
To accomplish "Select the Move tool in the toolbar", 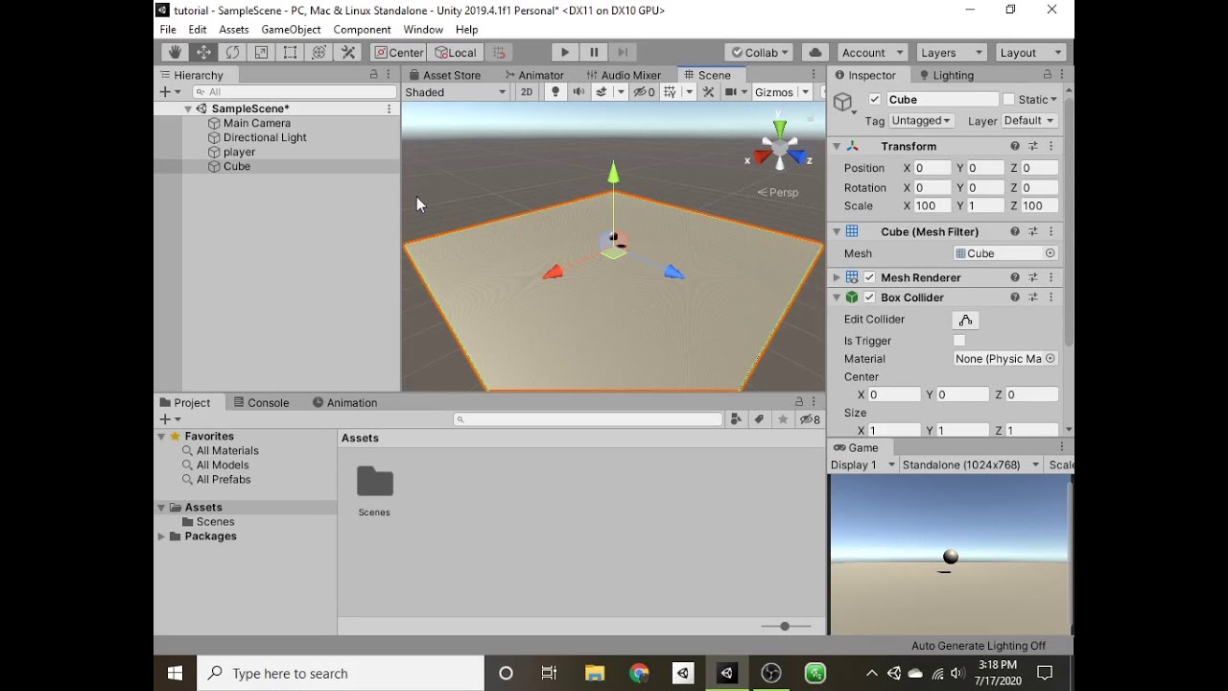I will pyautogui.click(x=203, y=53).
